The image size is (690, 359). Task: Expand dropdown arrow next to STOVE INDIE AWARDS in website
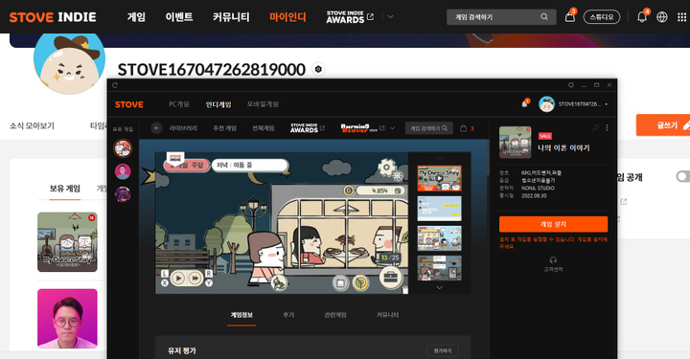(x=390, y=16)
